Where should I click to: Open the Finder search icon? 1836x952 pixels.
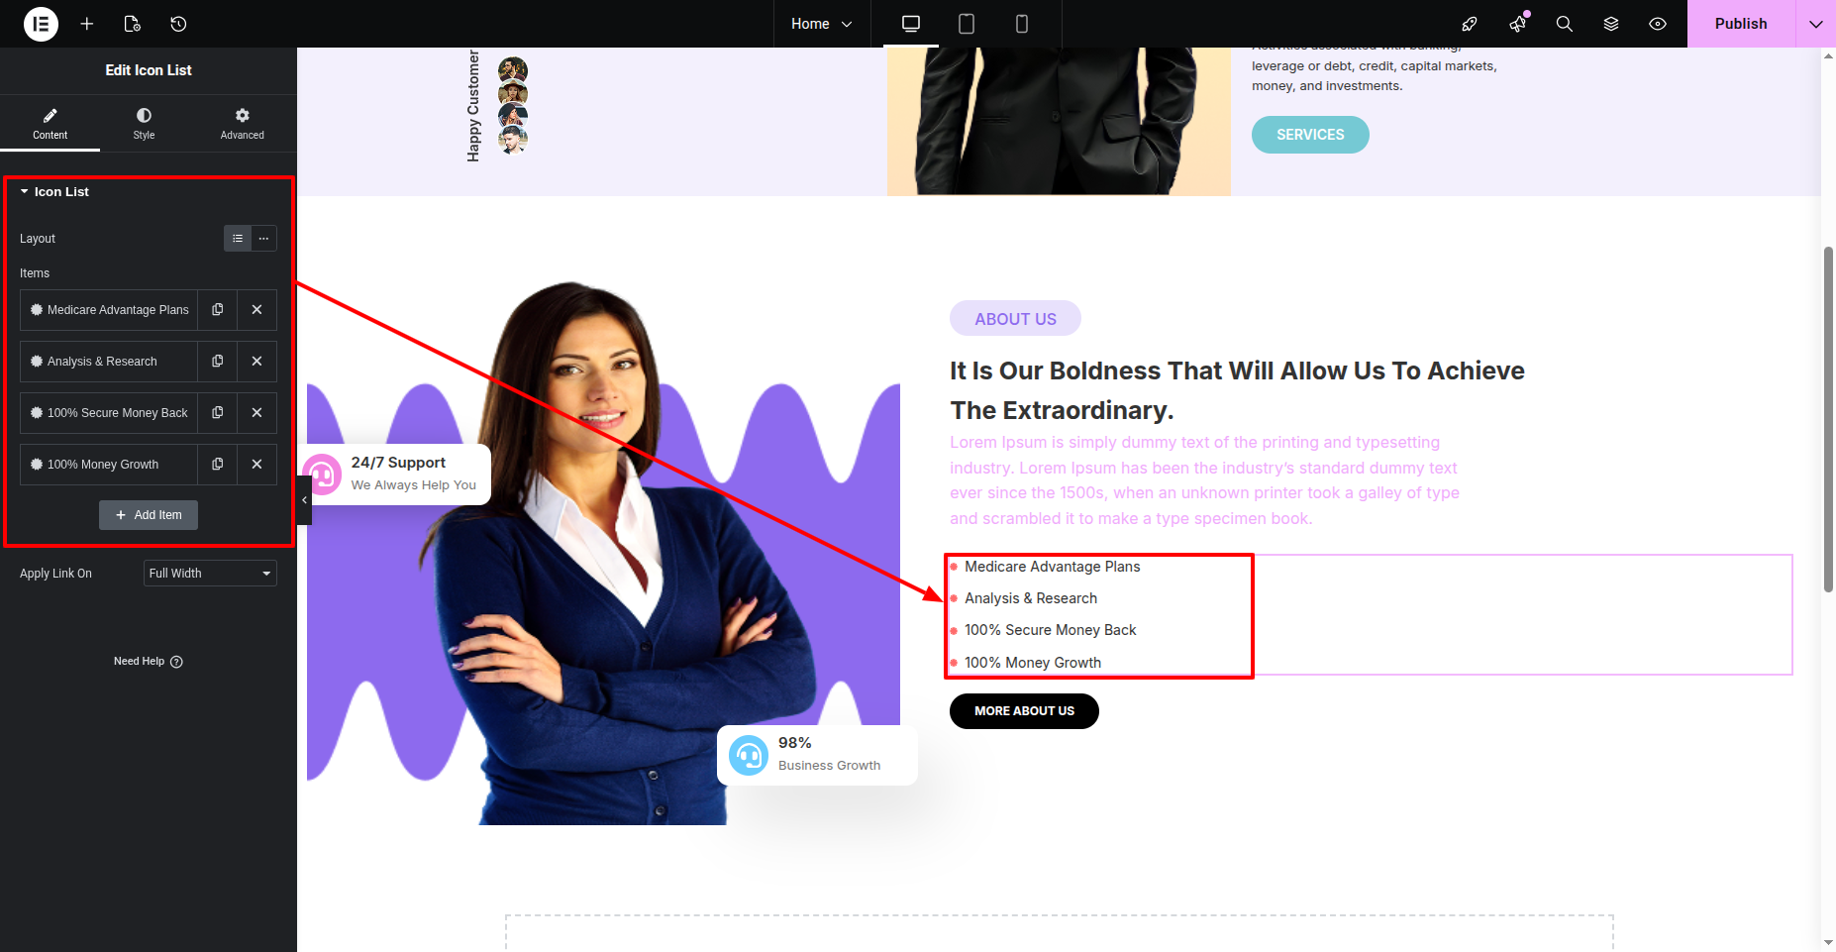click(x=1565, y=24)
